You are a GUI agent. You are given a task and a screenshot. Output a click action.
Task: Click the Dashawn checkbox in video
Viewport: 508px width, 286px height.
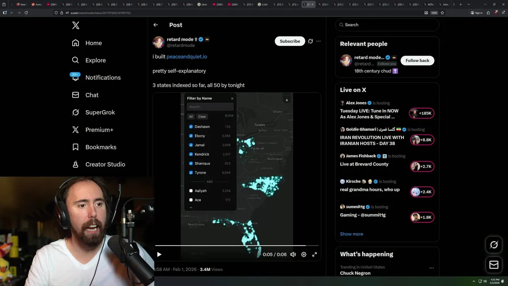point(191,127)
